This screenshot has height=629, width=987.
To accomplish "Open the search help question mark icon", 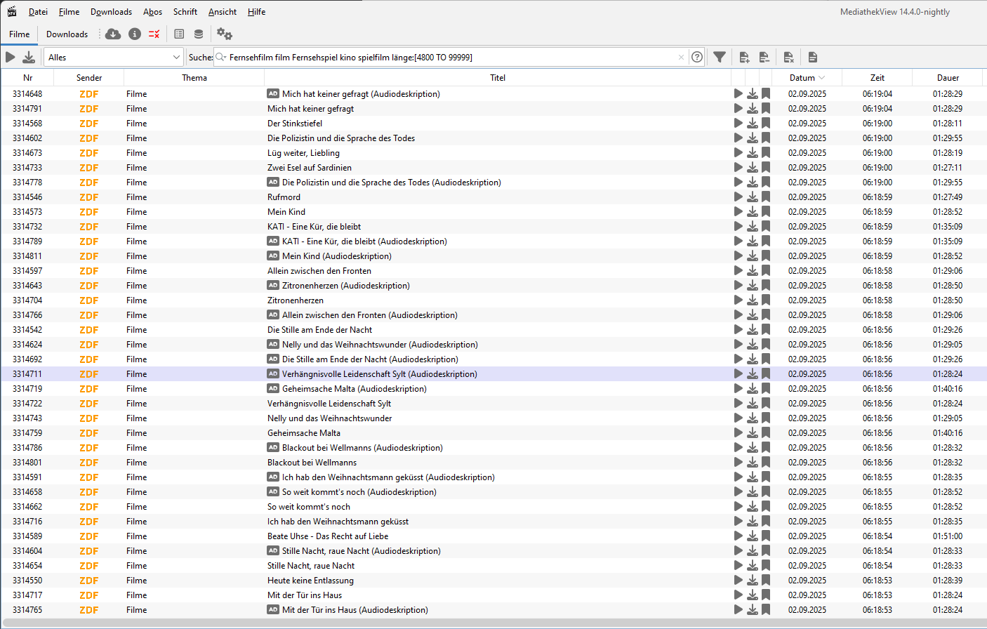I will click(697, 57).
